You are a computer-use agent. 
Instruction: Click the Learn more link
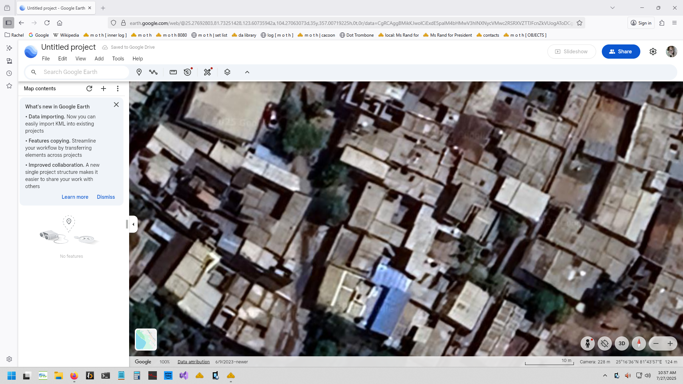75,197
